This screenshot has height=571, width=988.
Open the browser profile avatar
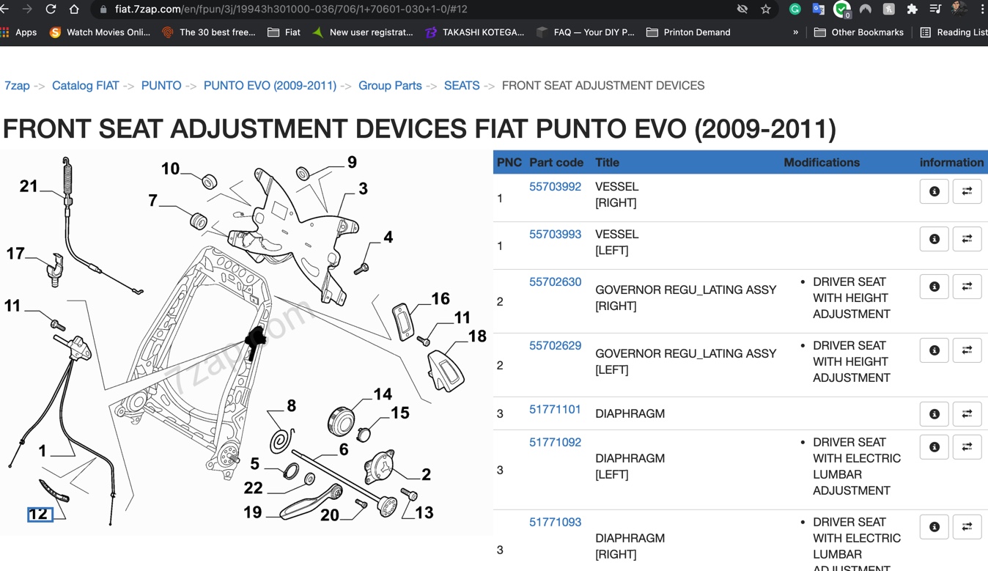959,9
